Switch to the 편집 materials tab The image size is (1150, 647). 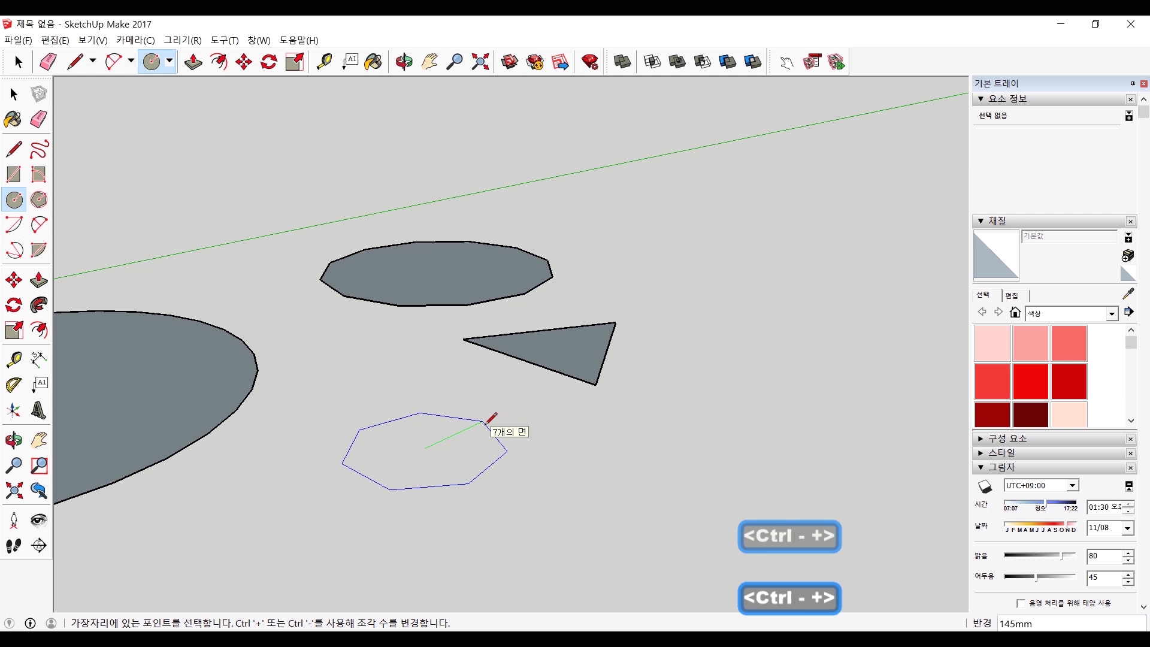tap(1012, 295)
